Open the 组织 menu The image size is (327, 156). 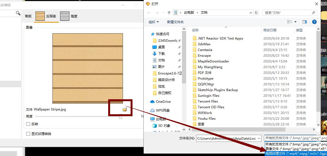pyautogui.click(x=154, y=22)
